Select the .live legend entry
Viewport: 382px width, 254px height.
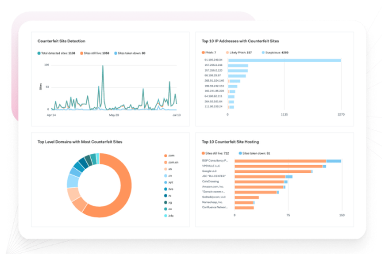point(169,189)
